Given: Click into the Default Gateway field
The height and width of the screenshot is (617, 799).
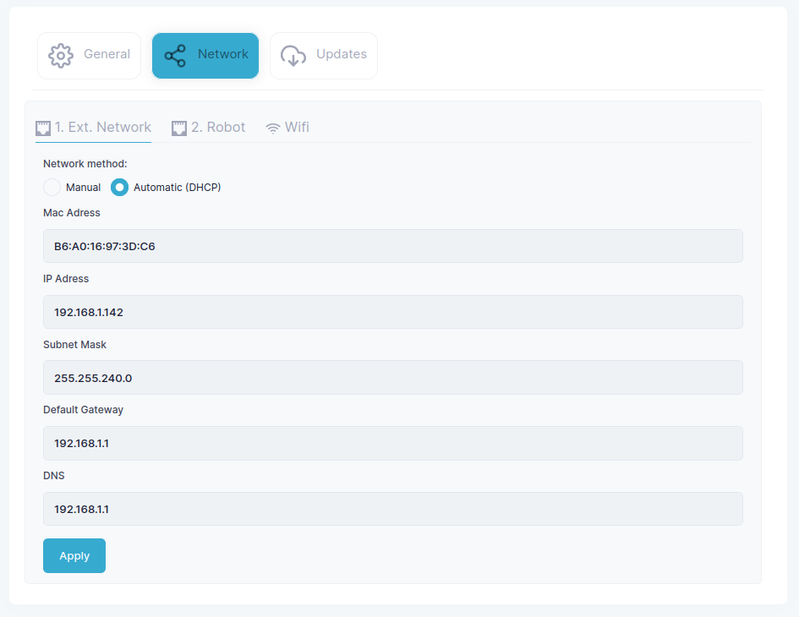Looking at the screenshot, I should (393, 443).
